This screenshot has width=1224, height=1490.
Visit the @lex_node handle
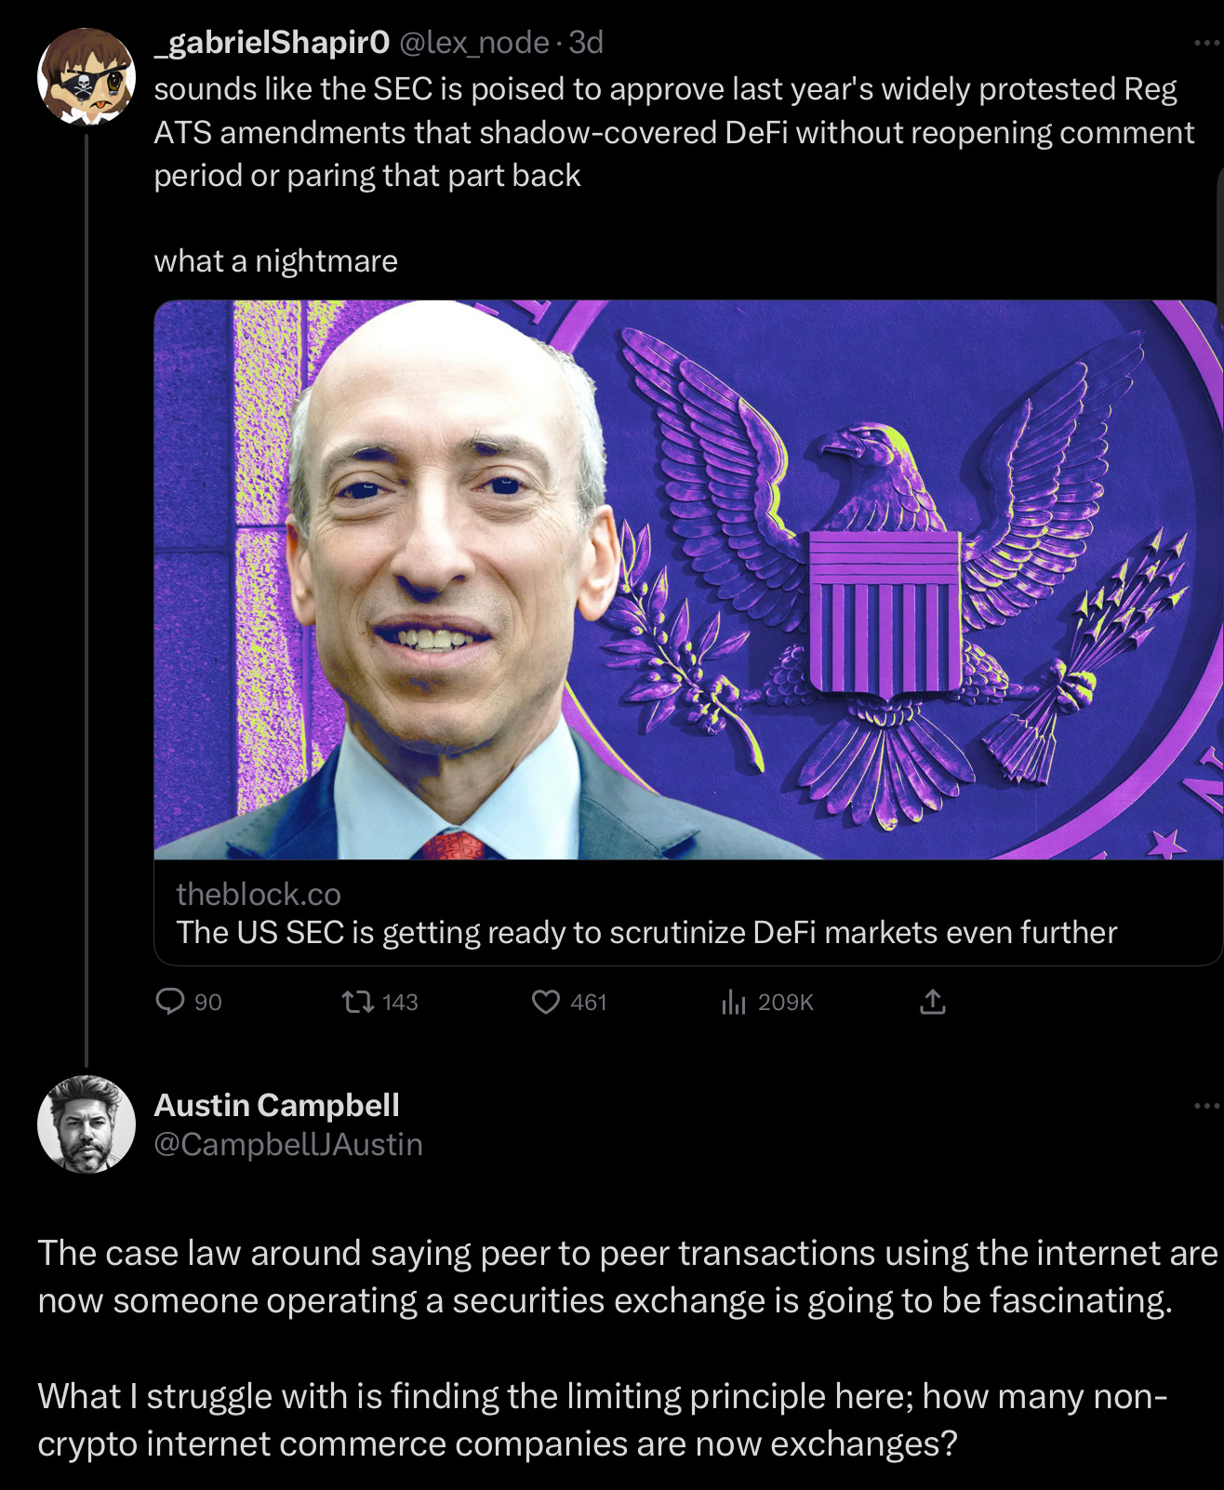point(474,42)
